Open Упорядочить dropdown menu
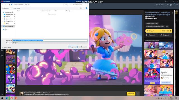Viewport: 179px width, 100px height. point(6,8)
